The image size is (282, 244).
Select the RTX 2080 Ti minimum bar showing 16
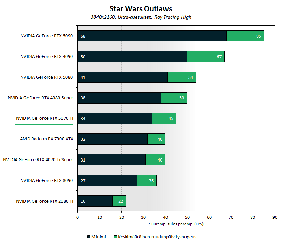[95, 201]
